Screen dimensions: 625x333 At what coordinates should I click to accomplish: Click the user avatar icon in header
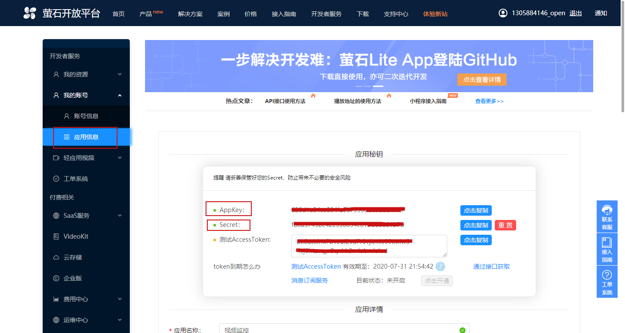pos(503,13)
